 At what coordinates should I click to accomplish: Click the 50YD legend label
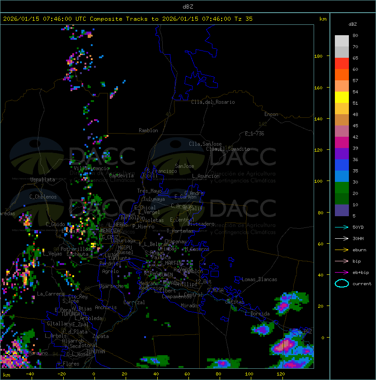click(x=358, y=227)
